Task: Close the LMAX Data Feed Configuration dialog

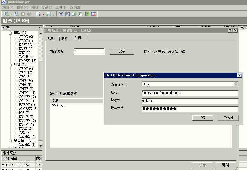Action: pos(239,75)
